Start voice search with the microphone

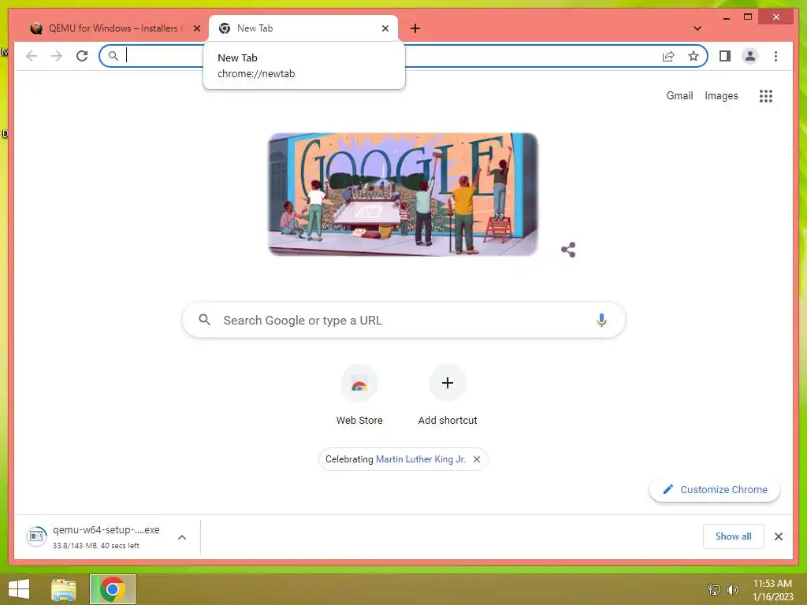coord(601,320)
